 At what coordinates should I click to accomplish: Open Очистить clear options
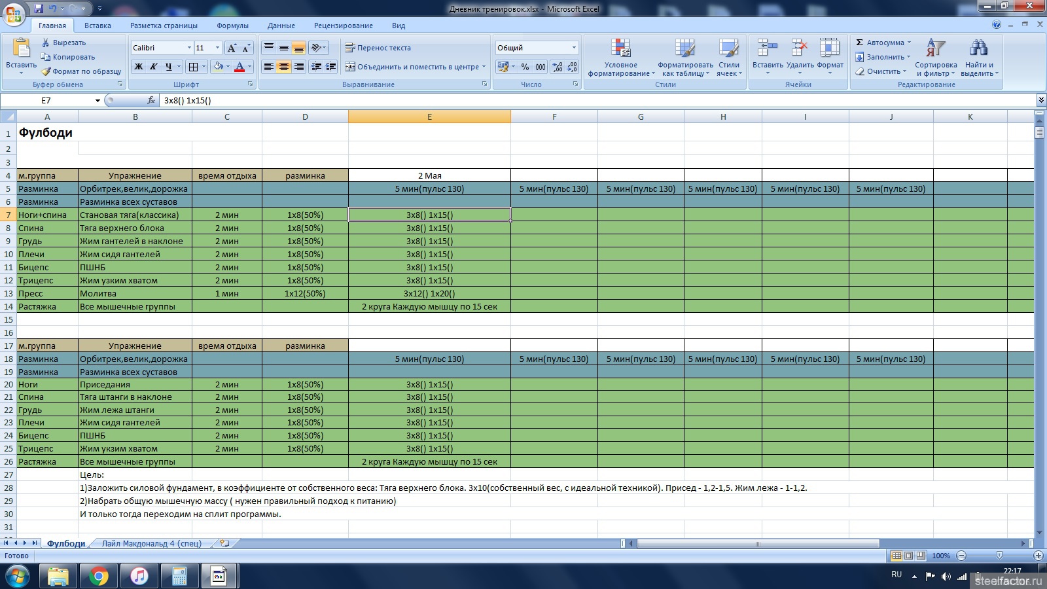point(881,71)
